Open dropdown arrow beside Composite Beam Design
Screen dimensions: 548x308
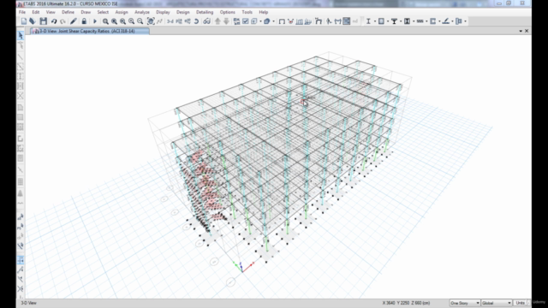tap(401, 21)
